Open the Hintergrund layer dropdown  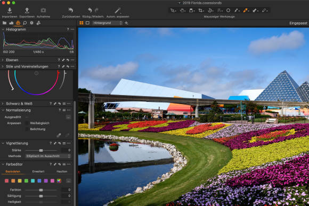[108, 23]
